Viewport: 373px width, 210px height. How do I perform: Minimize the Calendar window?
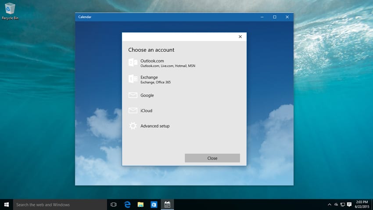[x=262, y=17]
